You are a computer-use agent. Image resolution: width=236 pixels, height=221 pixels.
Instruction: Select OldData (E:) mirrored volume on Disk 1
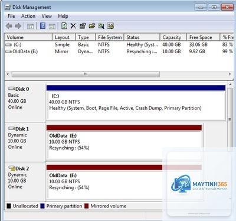click(x=124, y=142)
